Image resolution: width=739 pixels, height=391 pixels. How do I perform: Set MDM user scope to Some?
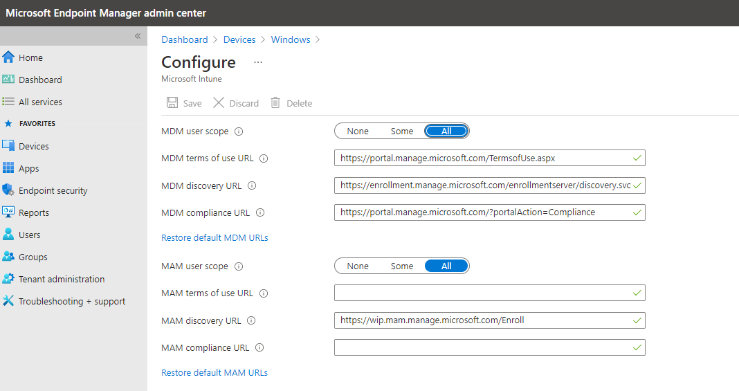402,131
